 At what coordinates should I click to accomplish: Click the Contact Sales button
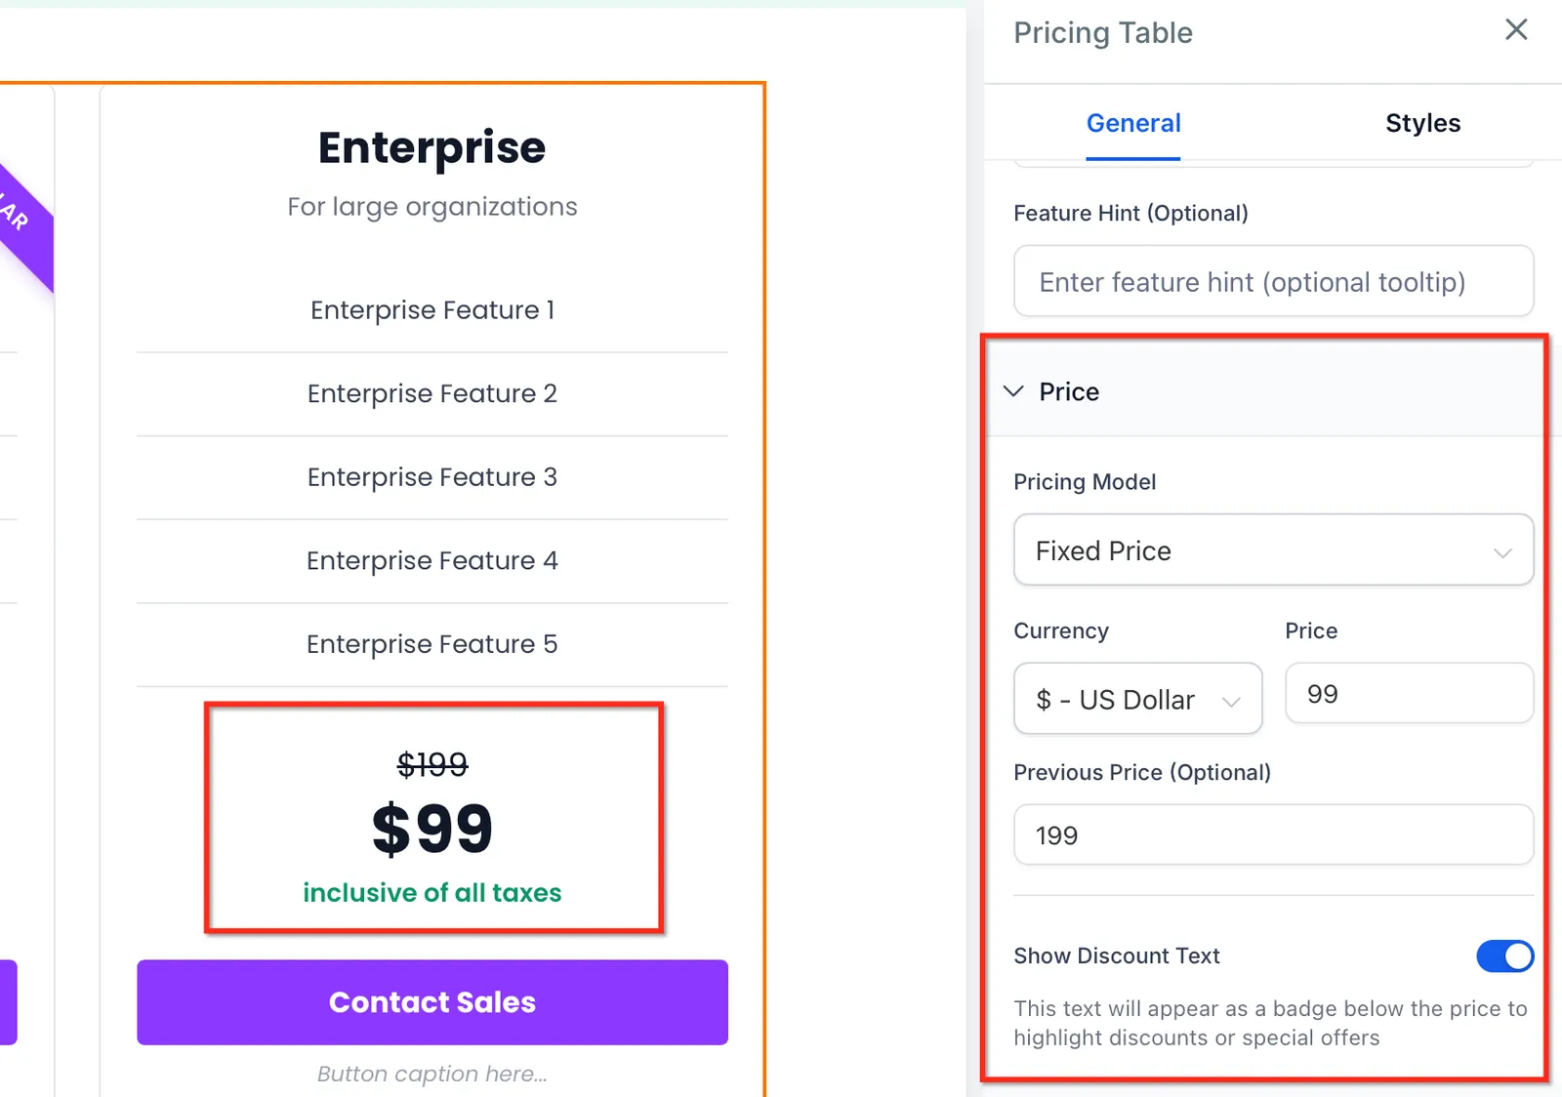pos(432,1002)
